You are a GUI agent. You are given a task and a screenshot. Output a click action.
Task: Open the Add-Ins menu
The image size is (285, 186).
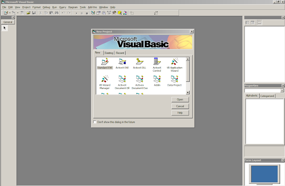click(92, 7)
